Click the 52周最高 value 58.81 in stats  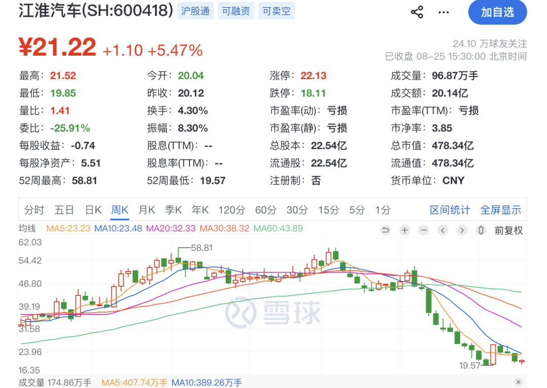(x=85, y=180)
